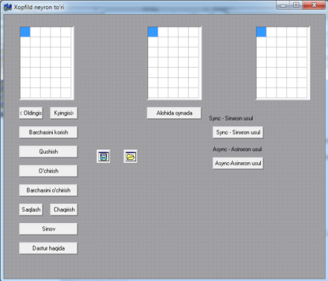The image size is (328, 281).
Task: Maximize the Xopfild neyron to'ri window
Action: click(296, 5)
